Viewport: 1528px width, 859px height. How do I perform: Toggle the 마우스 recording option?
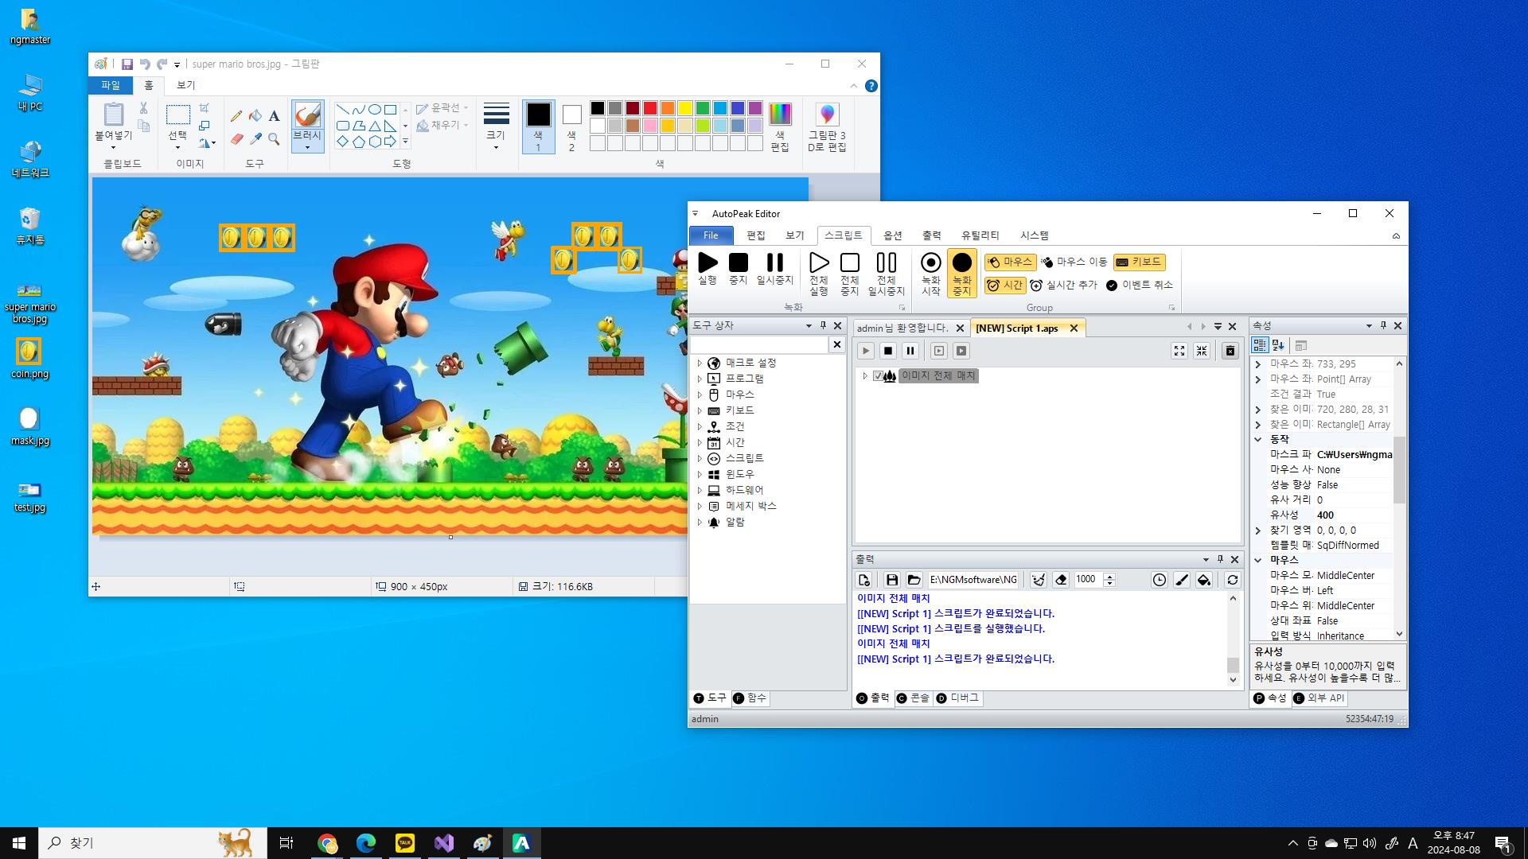point(1009,262)
